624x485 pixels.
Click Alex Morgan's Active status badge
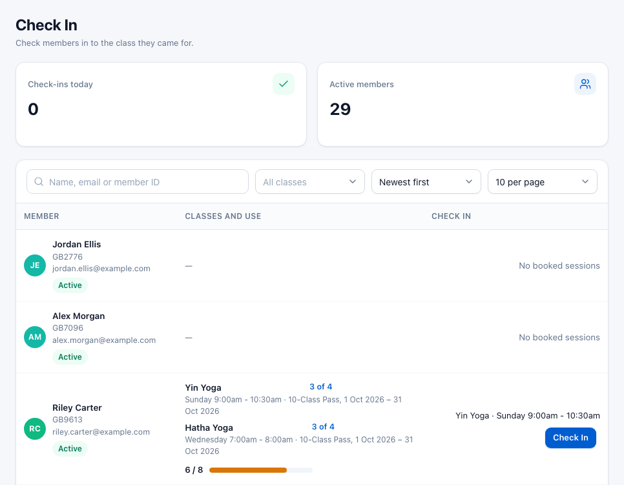click(x=70, y=357)
